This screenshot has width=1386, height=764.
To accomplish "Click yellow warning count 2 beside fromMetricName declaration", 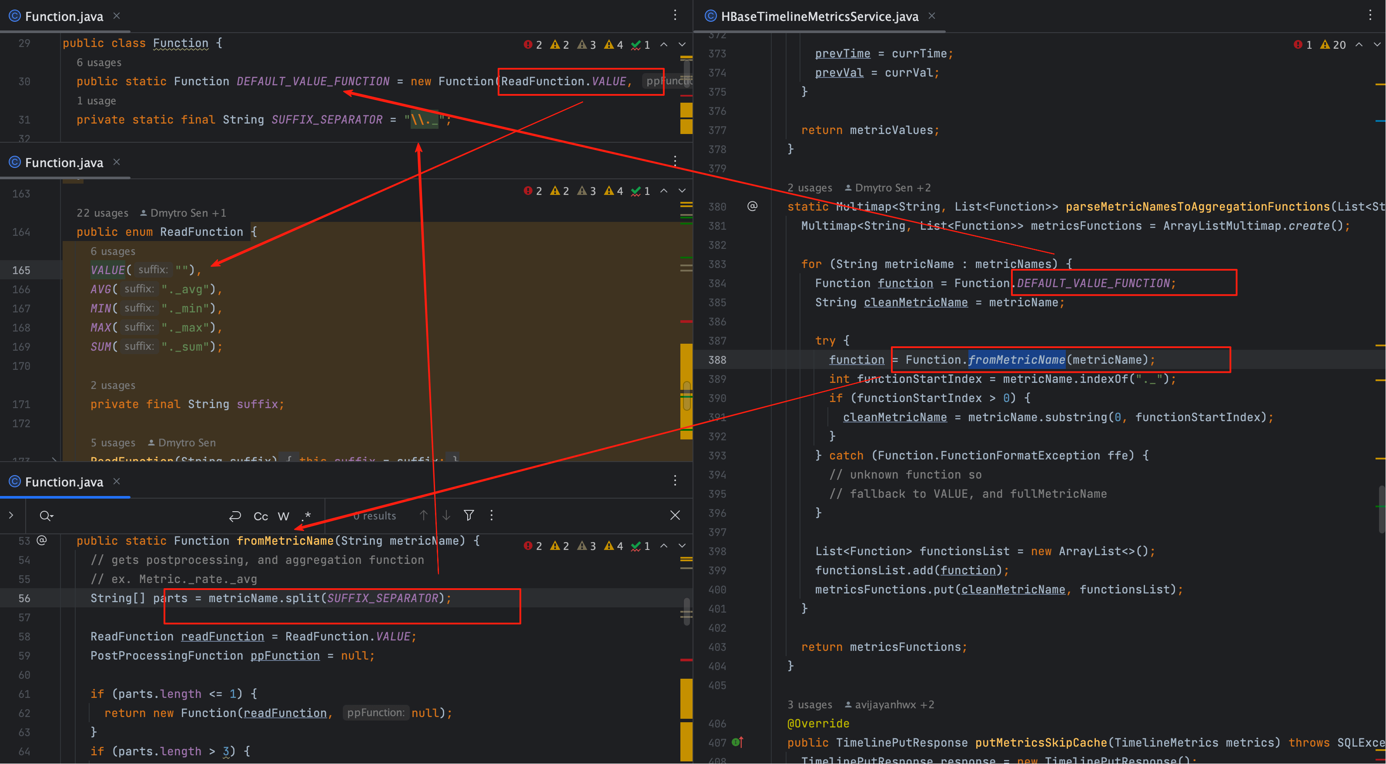I will pos(559,546).
